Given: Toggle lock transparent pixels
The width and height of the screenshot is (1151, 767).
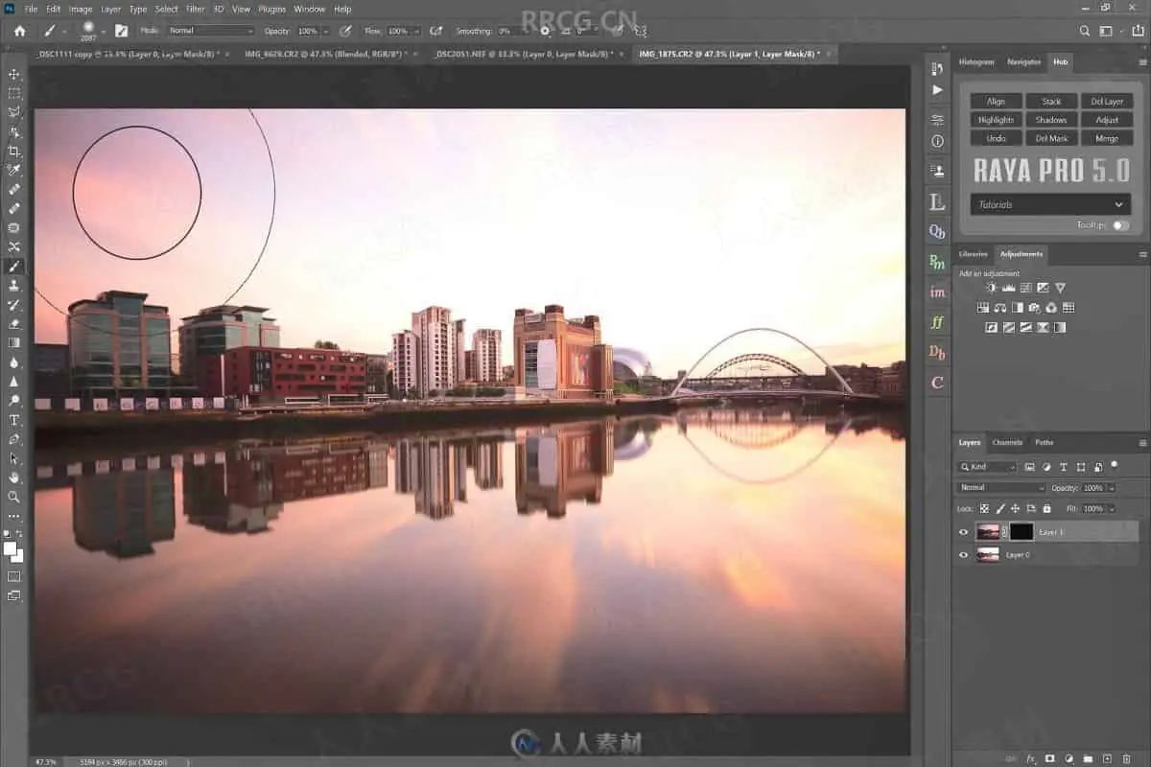Looking at the screenshot, I should tap(985, 509).
